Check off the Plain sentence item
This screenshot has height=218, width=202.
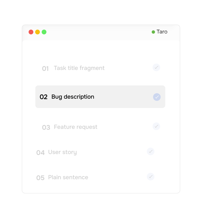point(150,176)
